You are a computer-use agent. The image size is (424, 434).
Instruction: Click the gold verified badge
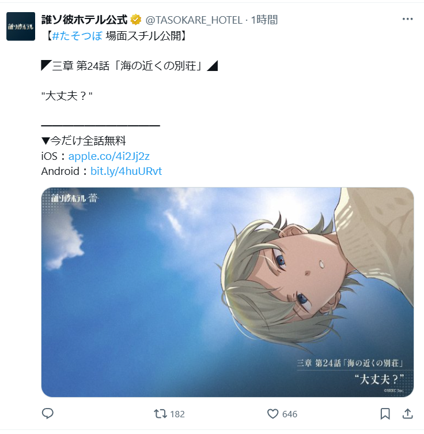[x=135, y=20]
